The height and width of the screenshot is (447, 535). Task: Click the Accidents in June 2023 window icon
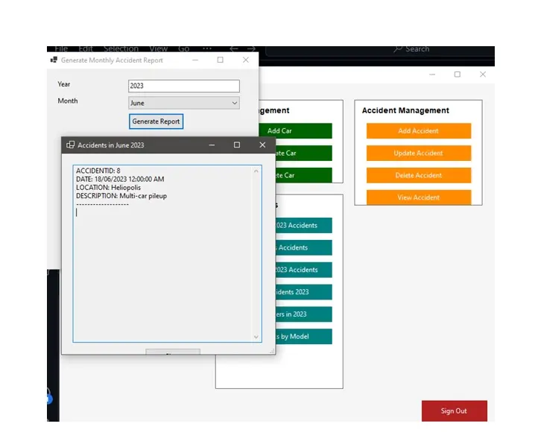[70, 145]
